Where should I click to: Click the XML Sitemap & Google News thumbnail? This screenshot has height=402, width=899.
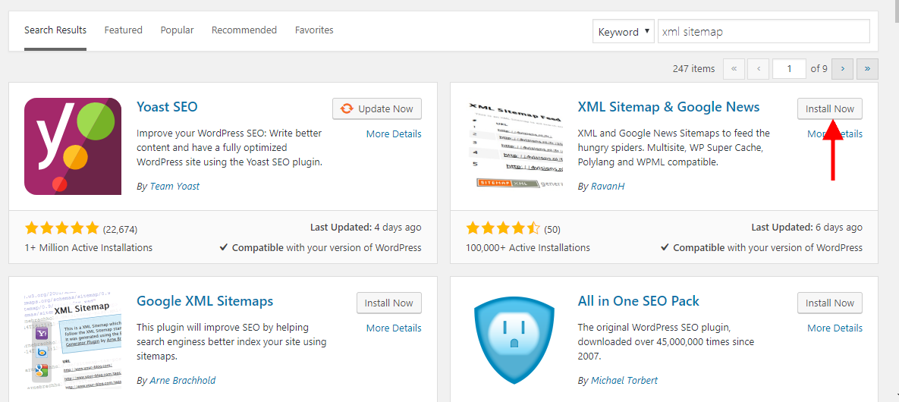514,146
